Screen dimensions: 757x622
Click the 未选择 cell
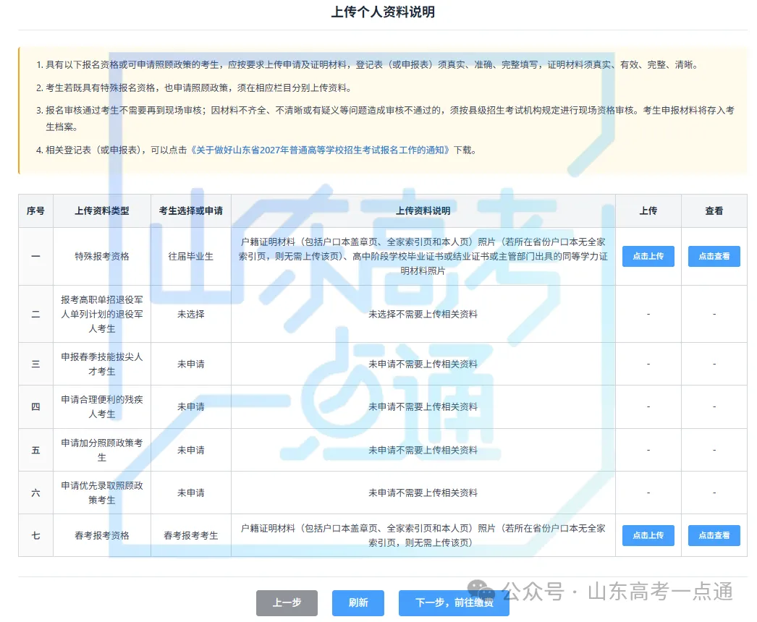coord(191,314)
